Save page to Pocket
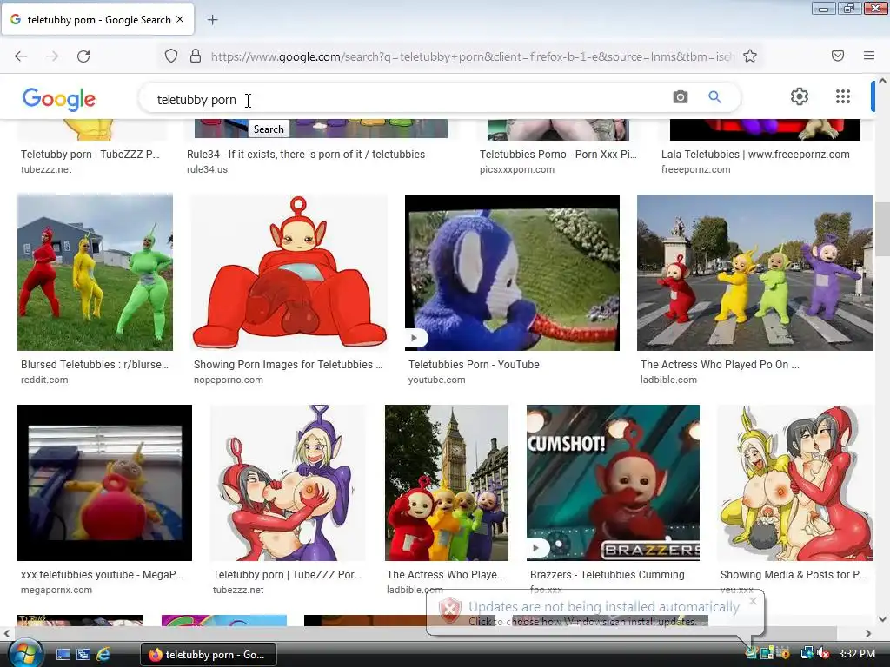Screen dimensions: 890x667 coord(838,56)
